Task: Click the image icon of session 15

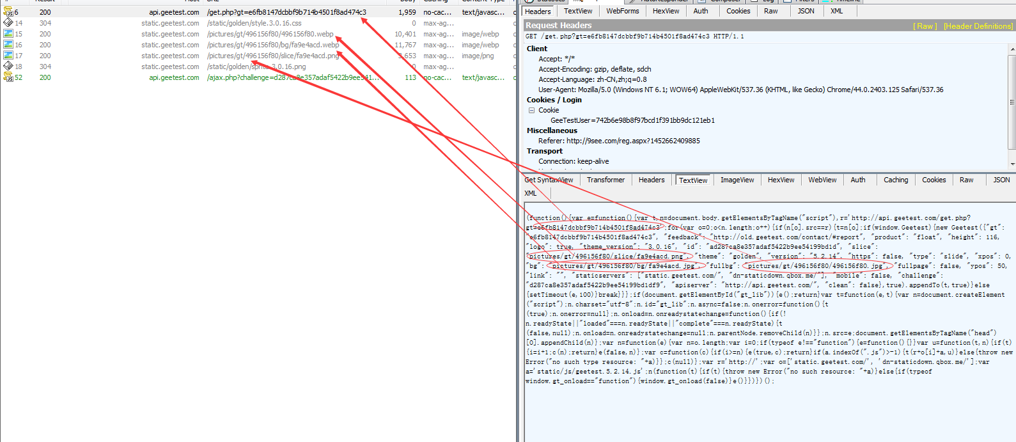Action: 8,34
